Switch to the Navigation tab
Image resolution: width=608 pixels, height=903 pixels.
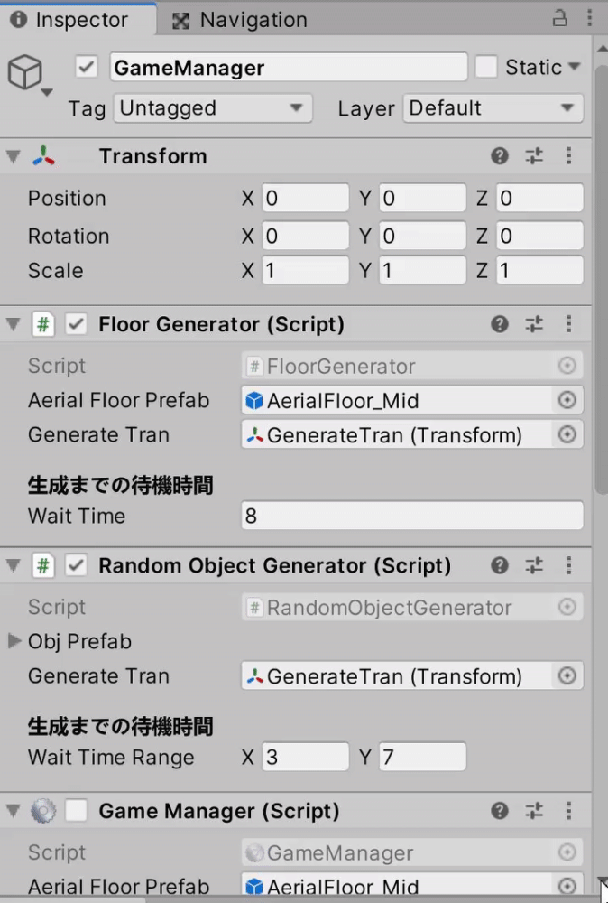(240, 20)
